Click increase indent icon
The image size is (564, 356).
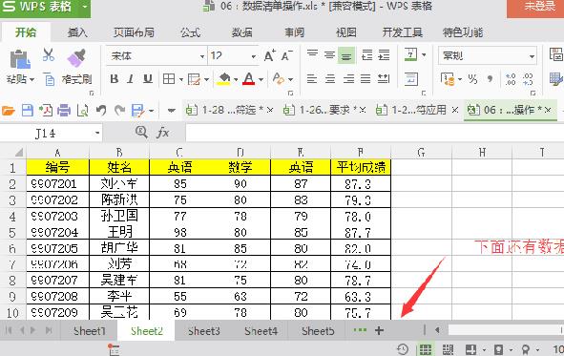384,54
